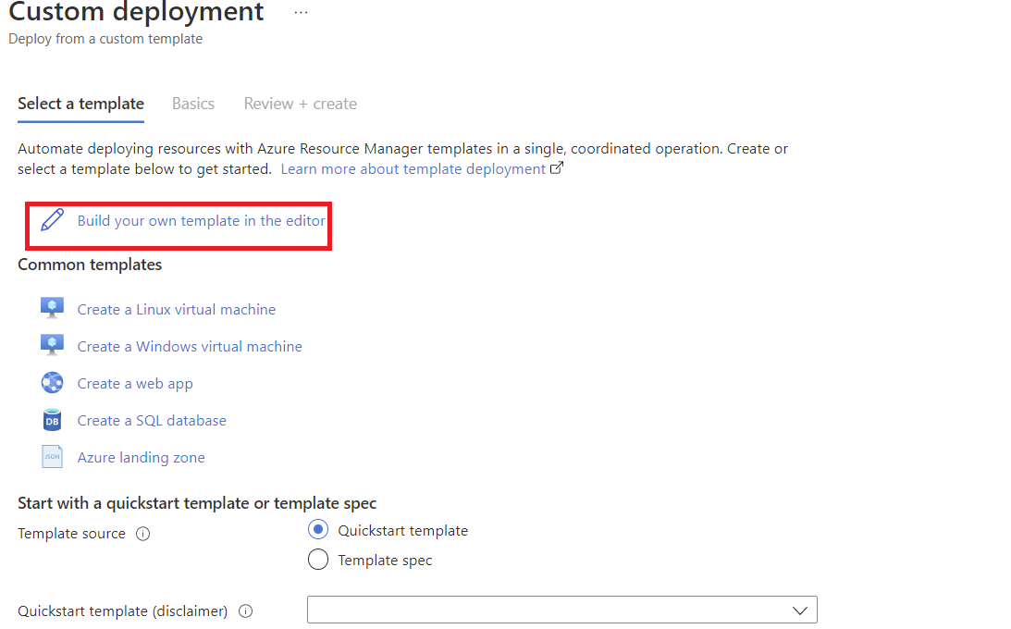Click the pencil icon for template editor
The height and width of the screenshot is (629, 1011).
click(52, 220)
